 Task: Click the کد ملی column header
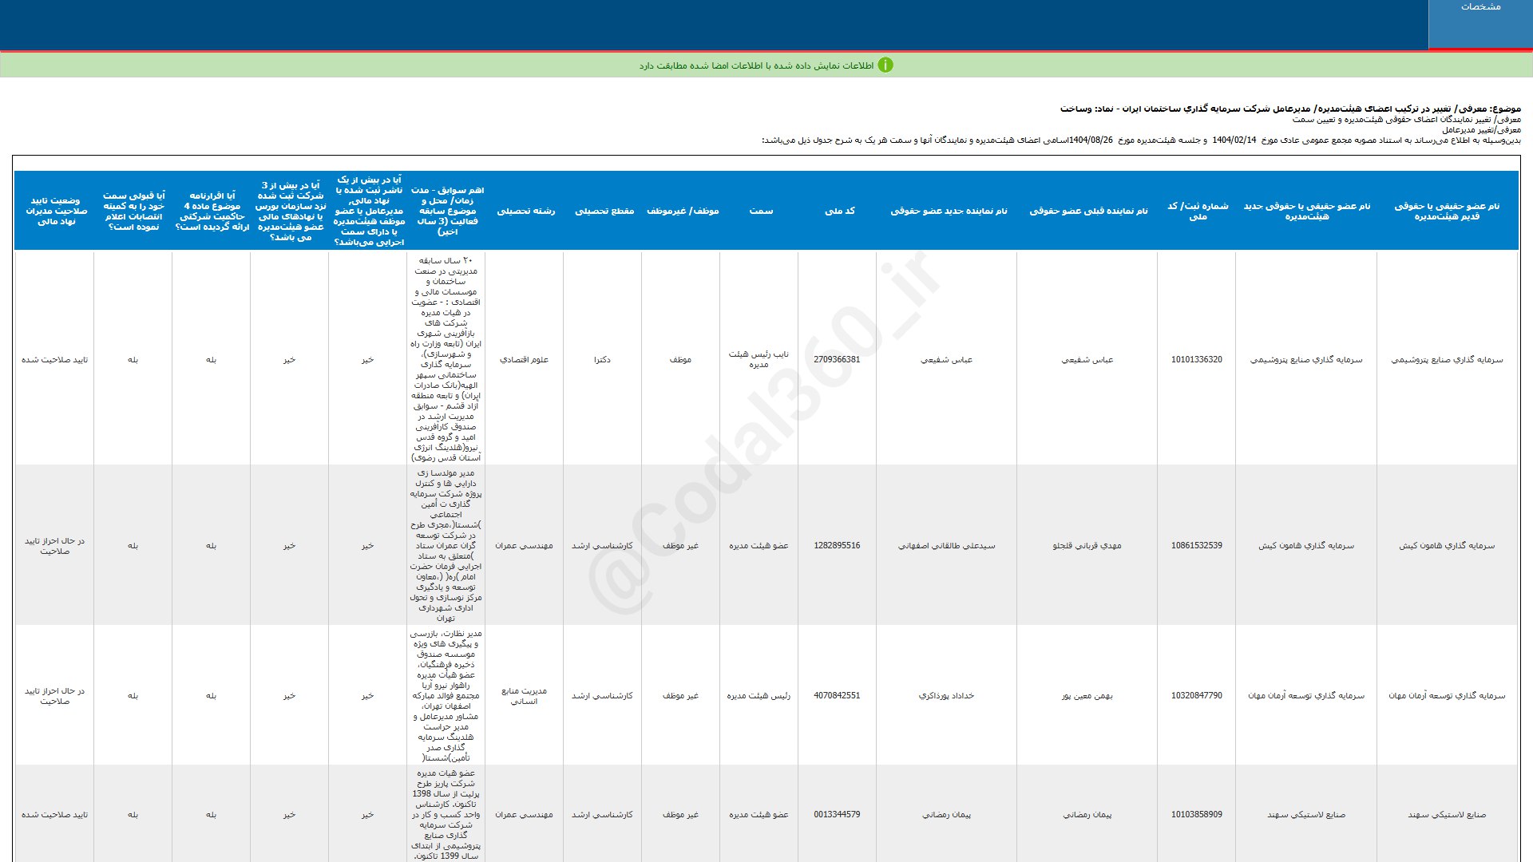click(839, 211)
